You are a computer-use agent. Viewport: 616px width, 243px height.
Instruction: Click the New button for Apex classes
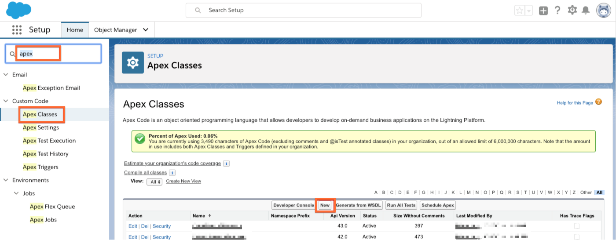coord(325,205)
